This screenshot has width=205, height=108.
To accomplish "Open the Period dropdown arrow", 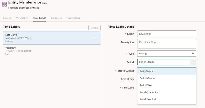I will point(193,62).
